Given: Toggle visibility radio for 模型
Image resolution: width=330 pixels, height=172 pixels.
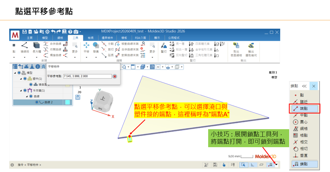Looking at the screenshot, I should [x=19, y=73].
